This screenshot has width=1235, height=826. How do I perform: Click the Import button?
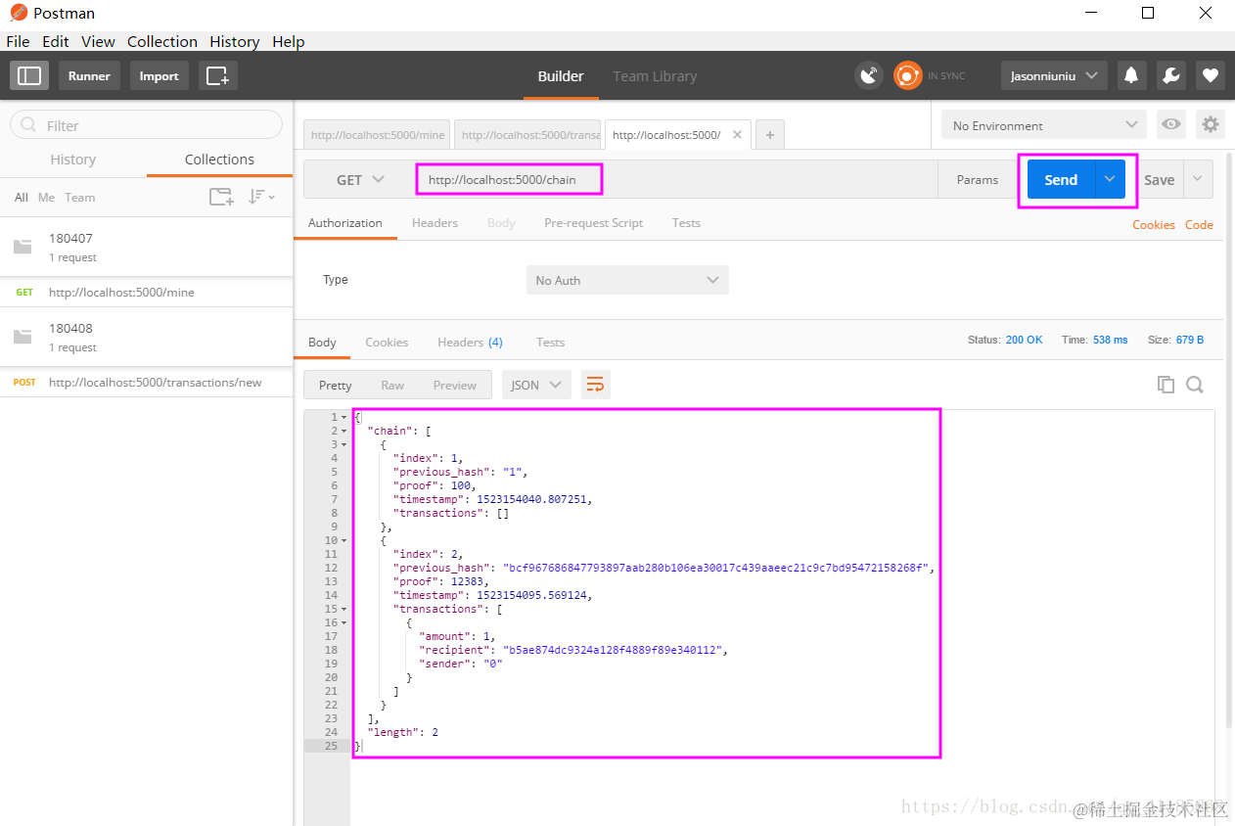click(x=159, y=75)
